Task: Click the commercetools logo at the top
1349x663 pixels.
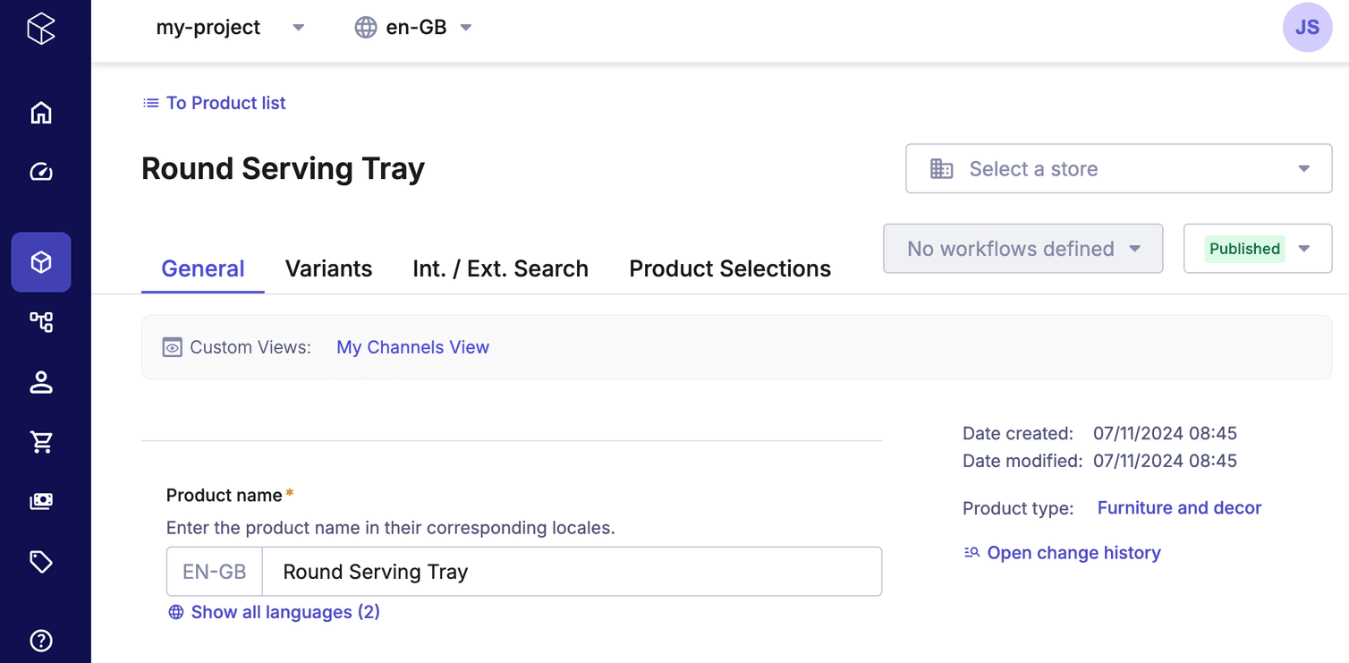Action: pos(41,28)
